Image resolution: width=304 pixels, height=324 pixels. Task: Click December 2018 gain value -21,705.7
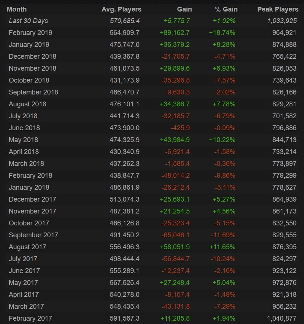tap(176, 57)
